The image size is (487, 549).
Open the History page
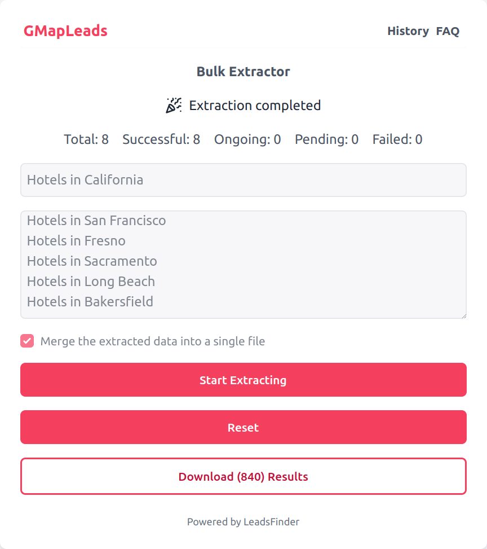click(x=408, y=31)
